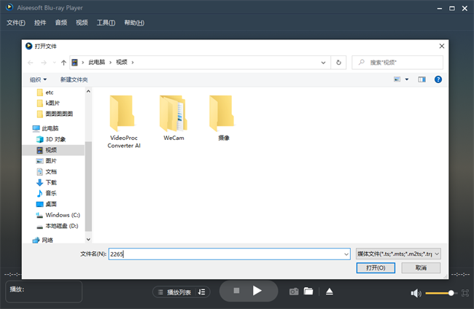Open recent locations dropdown arrow

click(x=55, y=63)
